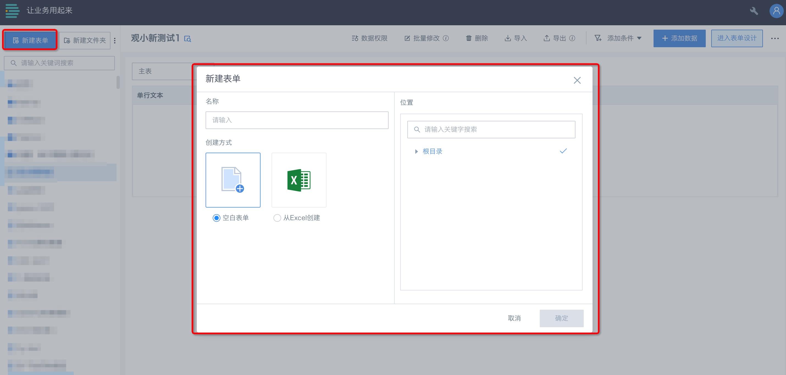
Task: Click the 取消 button in dialog
Action: tap(514, 318)
